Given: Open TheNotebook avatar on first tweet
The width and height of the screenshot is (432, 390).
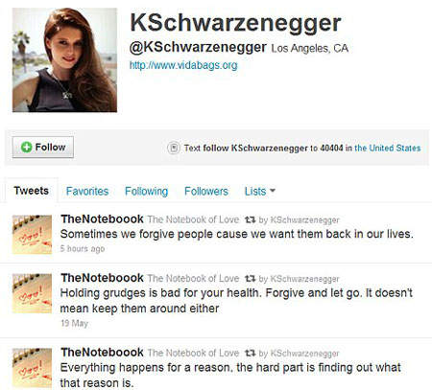Looking at the screenshot, I should tap(32, 235).
